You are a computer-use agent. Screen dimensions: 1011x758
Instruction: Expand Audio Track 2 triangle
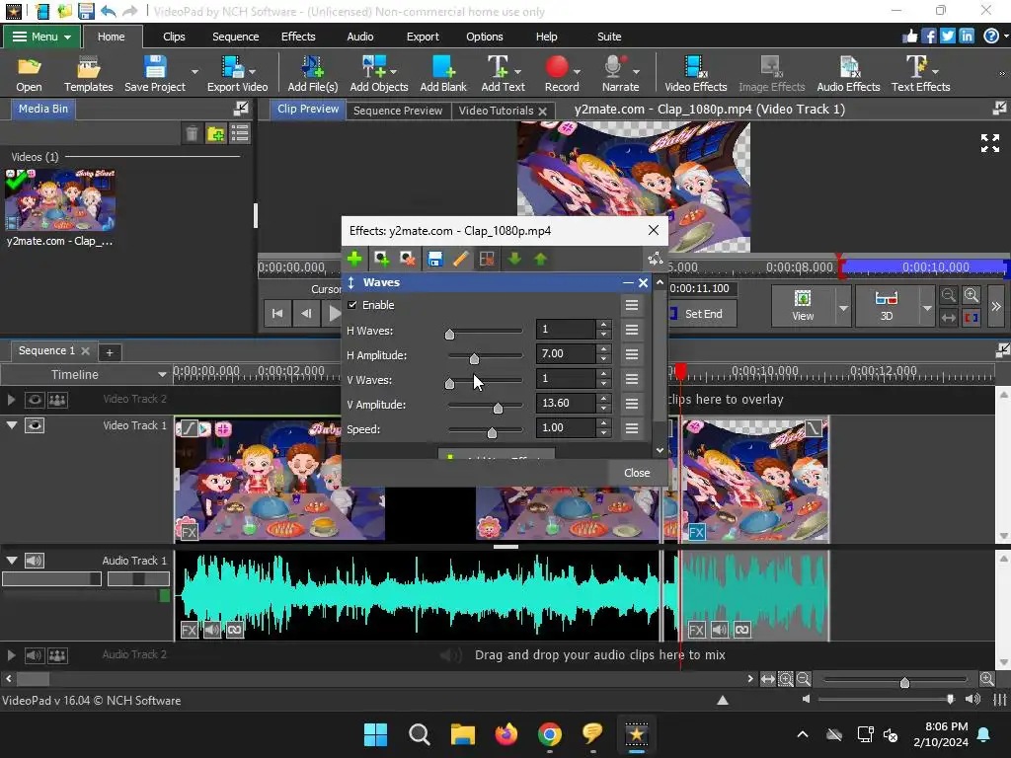tap(11, 655)
